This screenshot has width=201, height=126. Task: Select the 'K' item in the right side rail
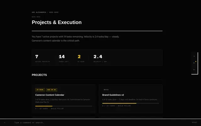(x=194, y=56)
